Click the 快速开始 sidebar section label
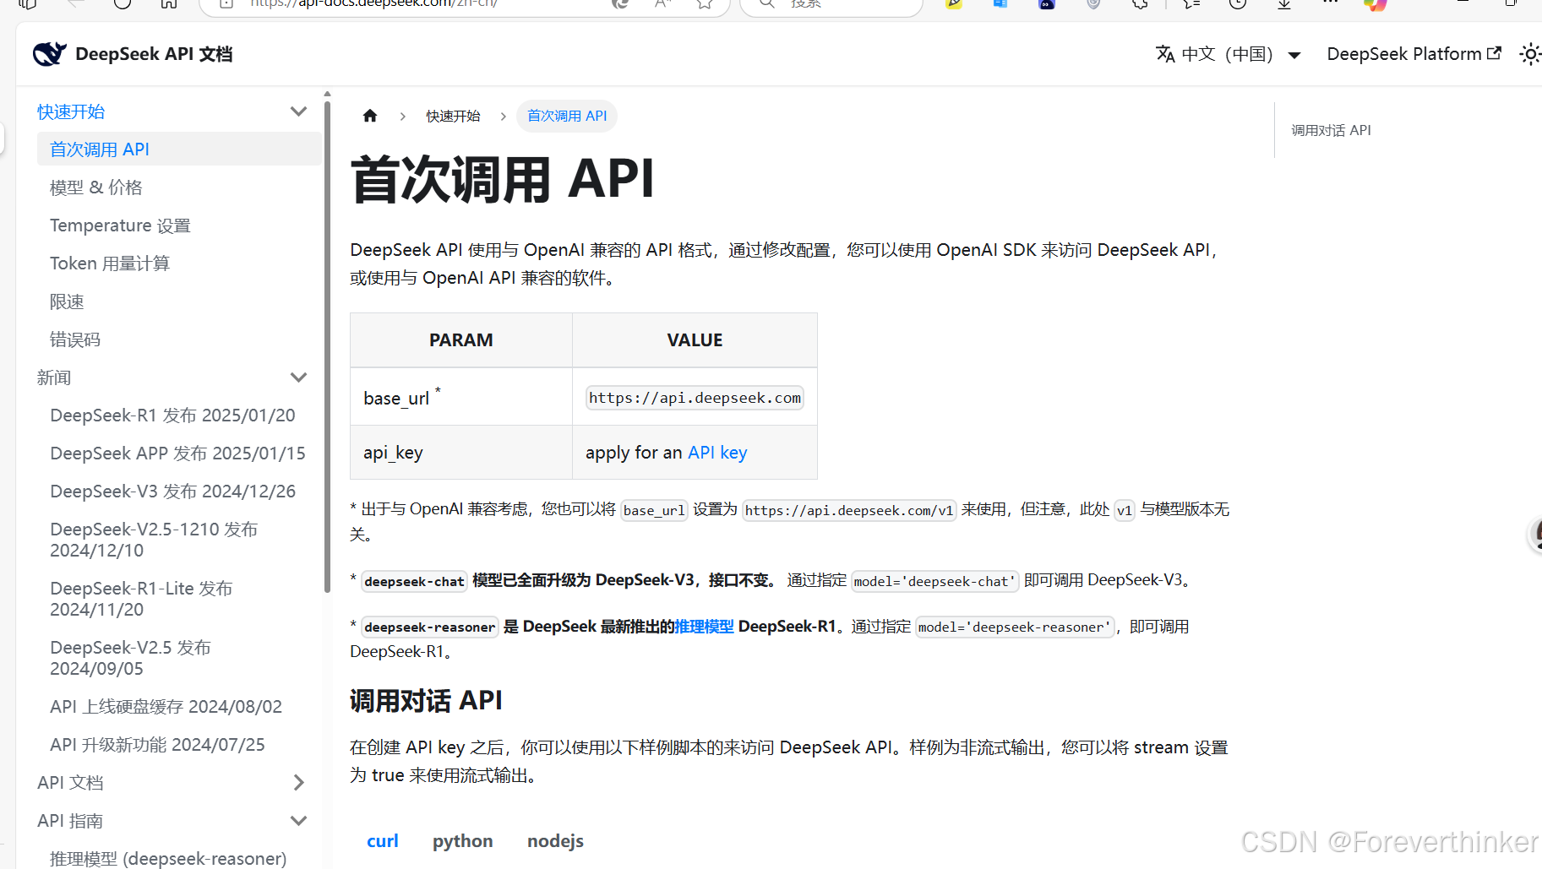1542x869 pixels. [71, 111]
